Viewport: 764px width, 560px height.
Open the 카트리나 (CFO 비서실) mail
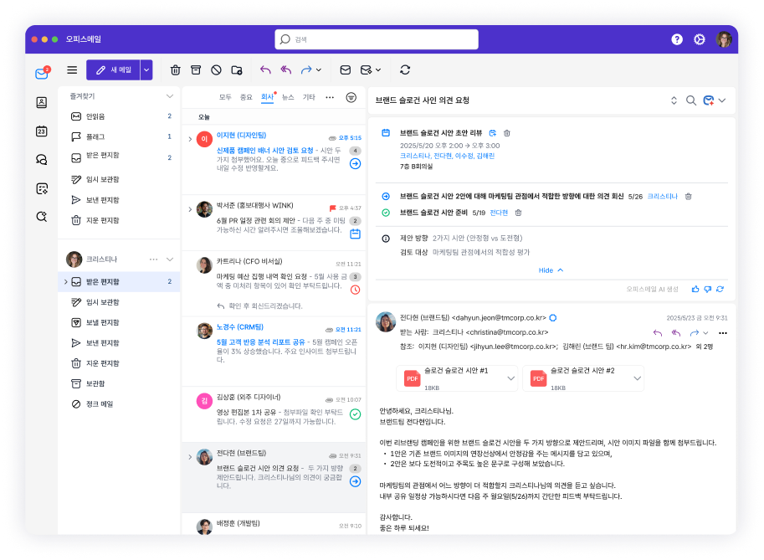(274, 284)
